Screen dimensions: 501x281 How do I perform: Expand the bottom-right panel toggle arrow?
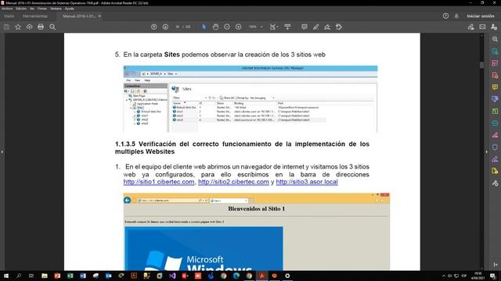[x=496, y=265]
